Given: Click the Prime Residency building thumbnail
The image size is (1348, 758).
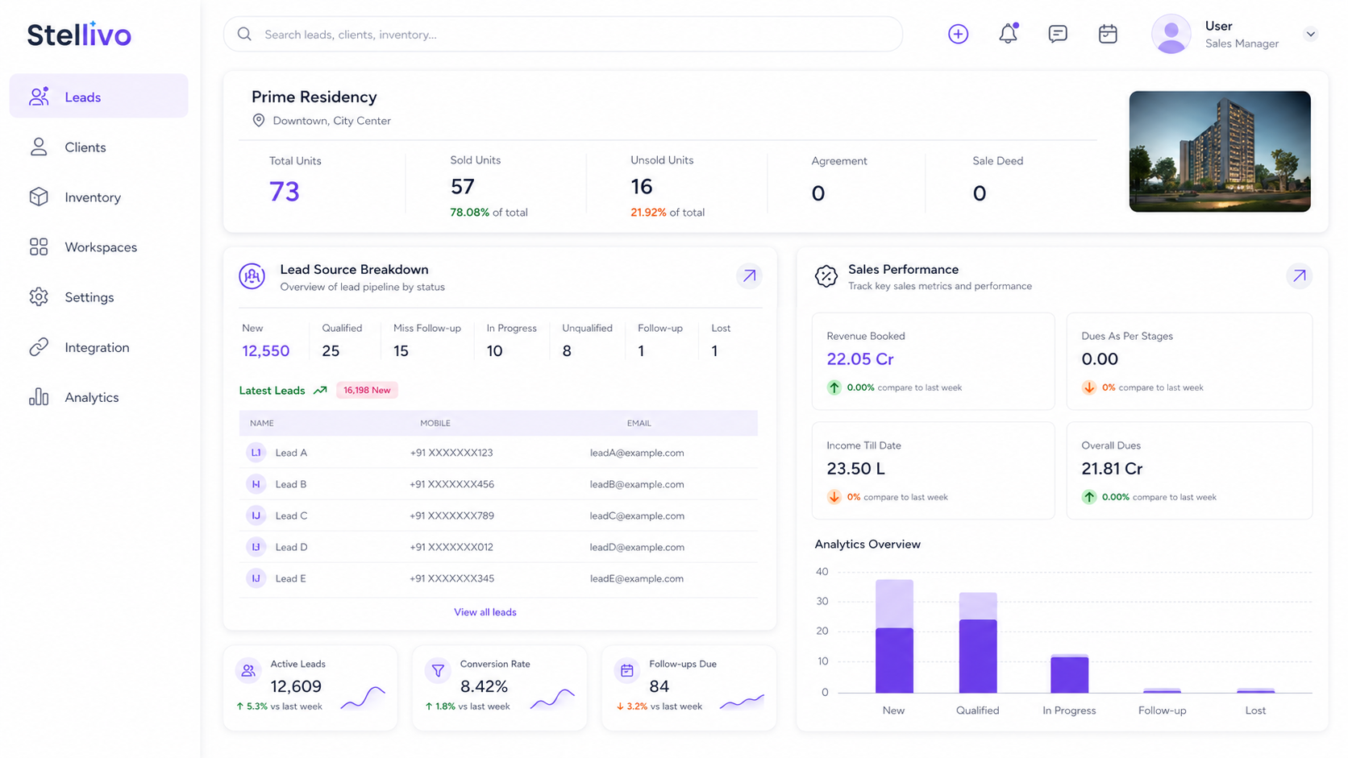Looking at the screenshot, I should tap(1220, 151).
